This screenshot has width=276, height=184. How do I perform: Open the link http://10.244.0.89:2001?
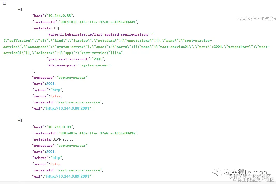click(x=68, y=176)
